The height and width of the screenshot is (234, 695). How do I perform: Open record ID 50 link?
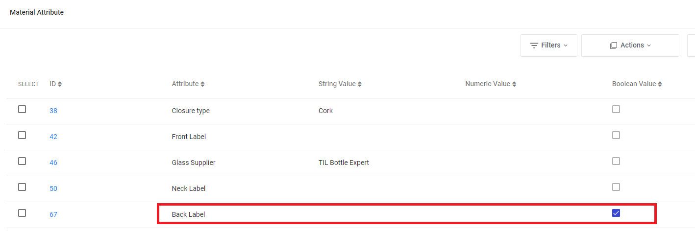click(x=53, y=188)
